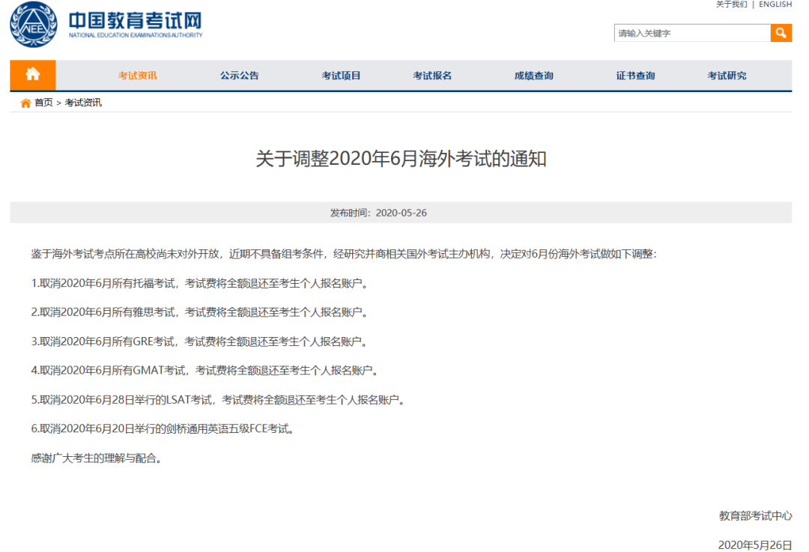Focus the 请输入关键字 search field

point(692,33)
